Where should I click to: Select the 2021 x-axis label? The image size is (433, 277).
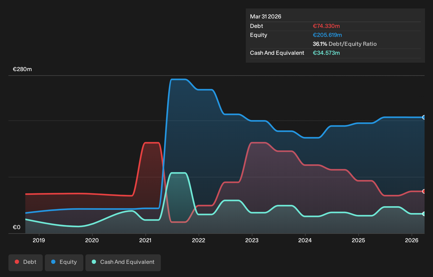pyautogui.click(x=145, y=240)
